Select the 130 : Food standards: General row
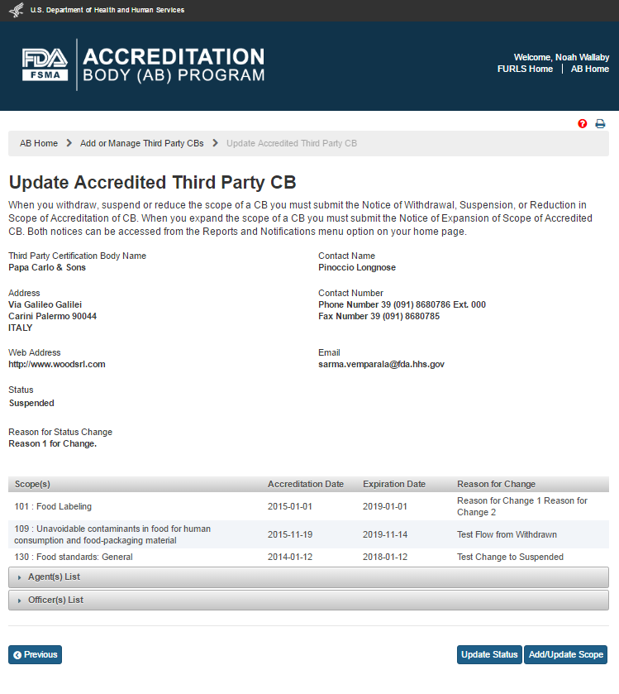The height and width of the screenshot is (694, 619). tap(74, 557)
